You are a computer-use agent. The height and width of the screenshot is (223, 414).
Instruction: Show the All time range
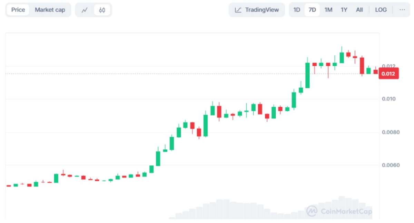pyautogui.click(x=359, y=10)
